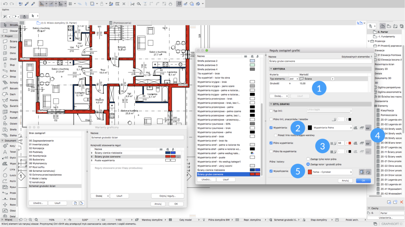
Task: Expand the Więcej toolbox section
Action: (x=2, y=219)
